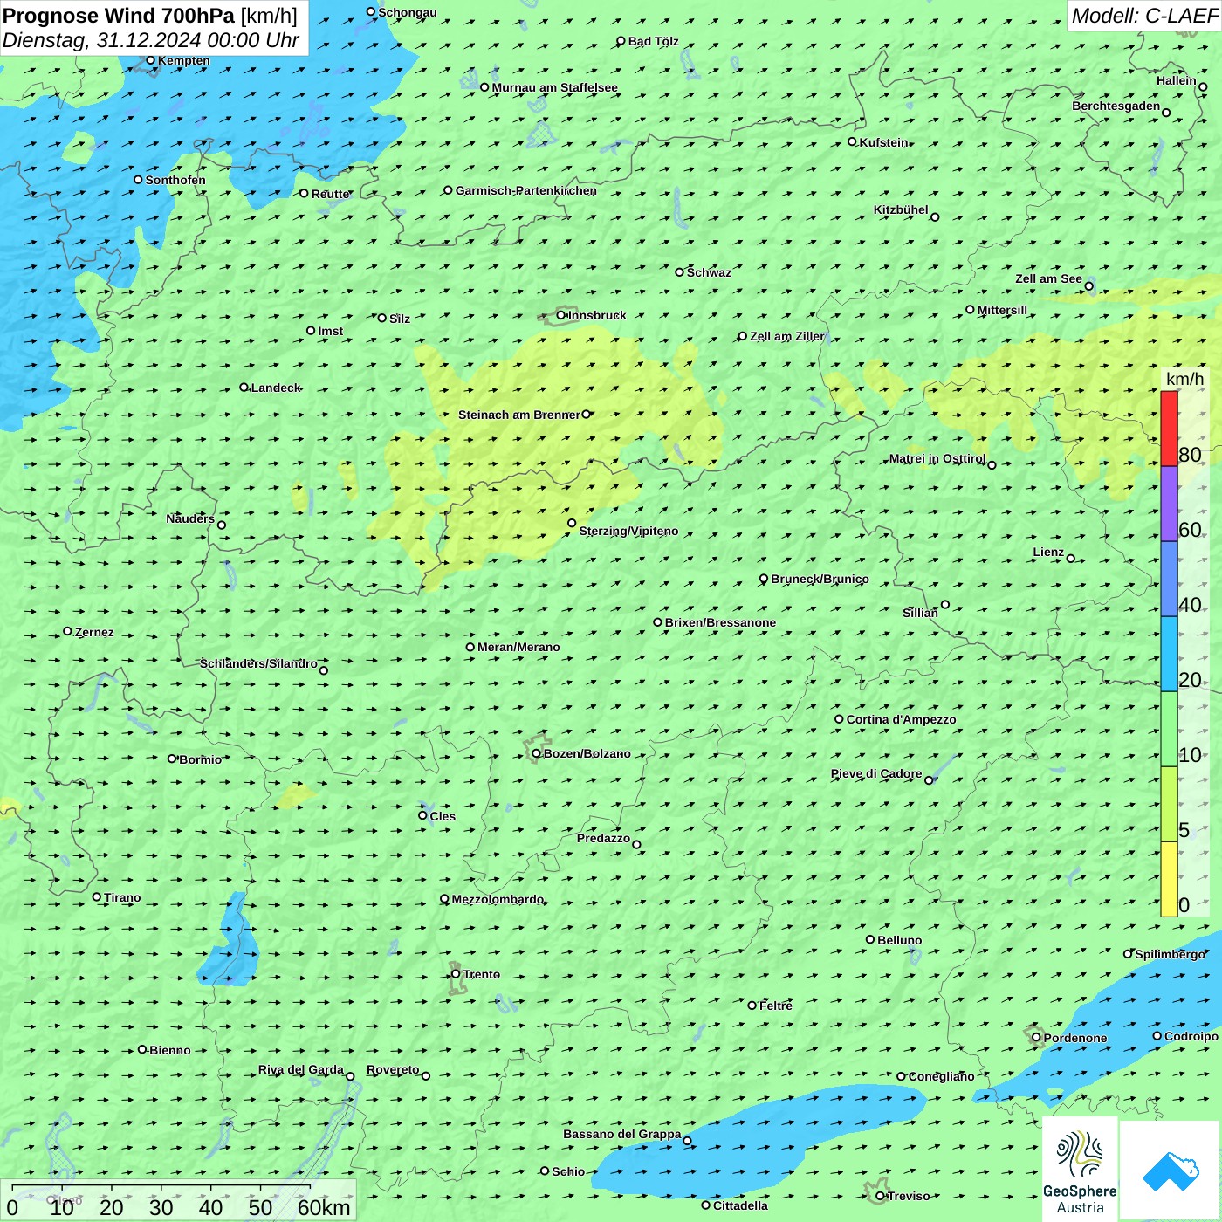1222x1222 pixels.
Task: Click the "km/h" legend unit label
Action: tap(1184, 379)
